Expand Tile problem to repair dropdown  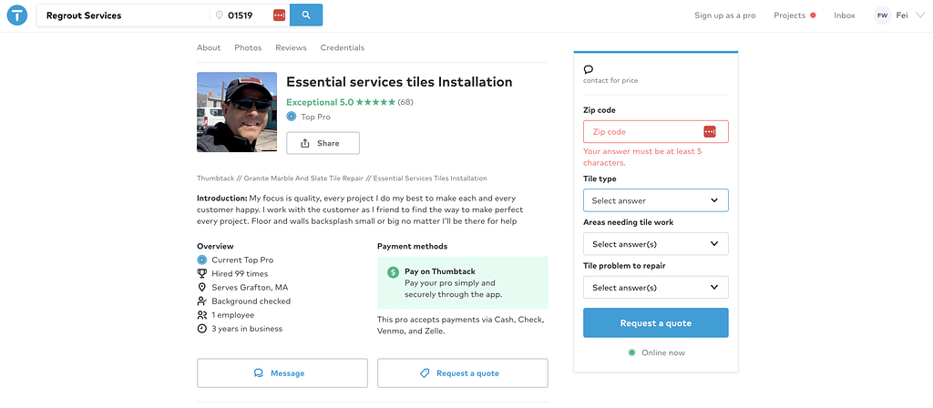coord(655,288)
